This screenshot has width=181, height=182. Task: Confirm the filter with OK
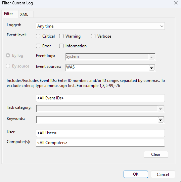[x=136, y=174]
